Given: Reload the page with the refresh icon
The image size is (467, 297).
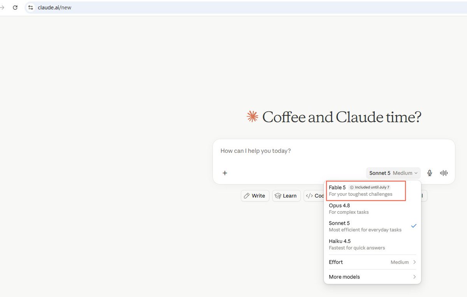Looking at the screenshot, I should pos(15,7).
